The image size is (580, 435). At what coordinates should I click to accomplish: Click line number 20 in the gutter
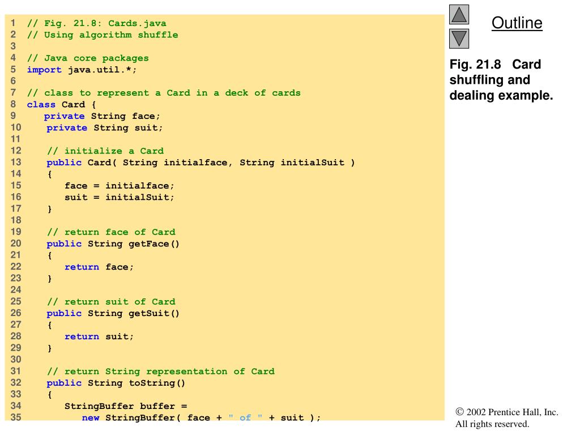pos(15,244)
